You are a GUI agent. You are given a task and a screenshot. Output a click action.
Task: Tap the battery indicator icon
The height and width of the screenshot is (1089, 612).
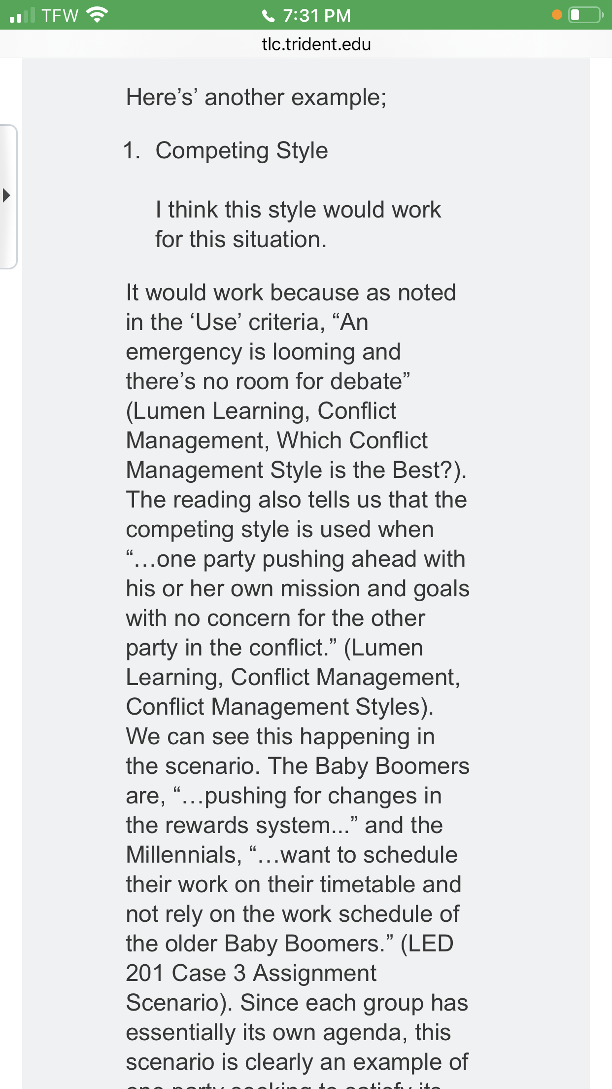tap(585, 15)
